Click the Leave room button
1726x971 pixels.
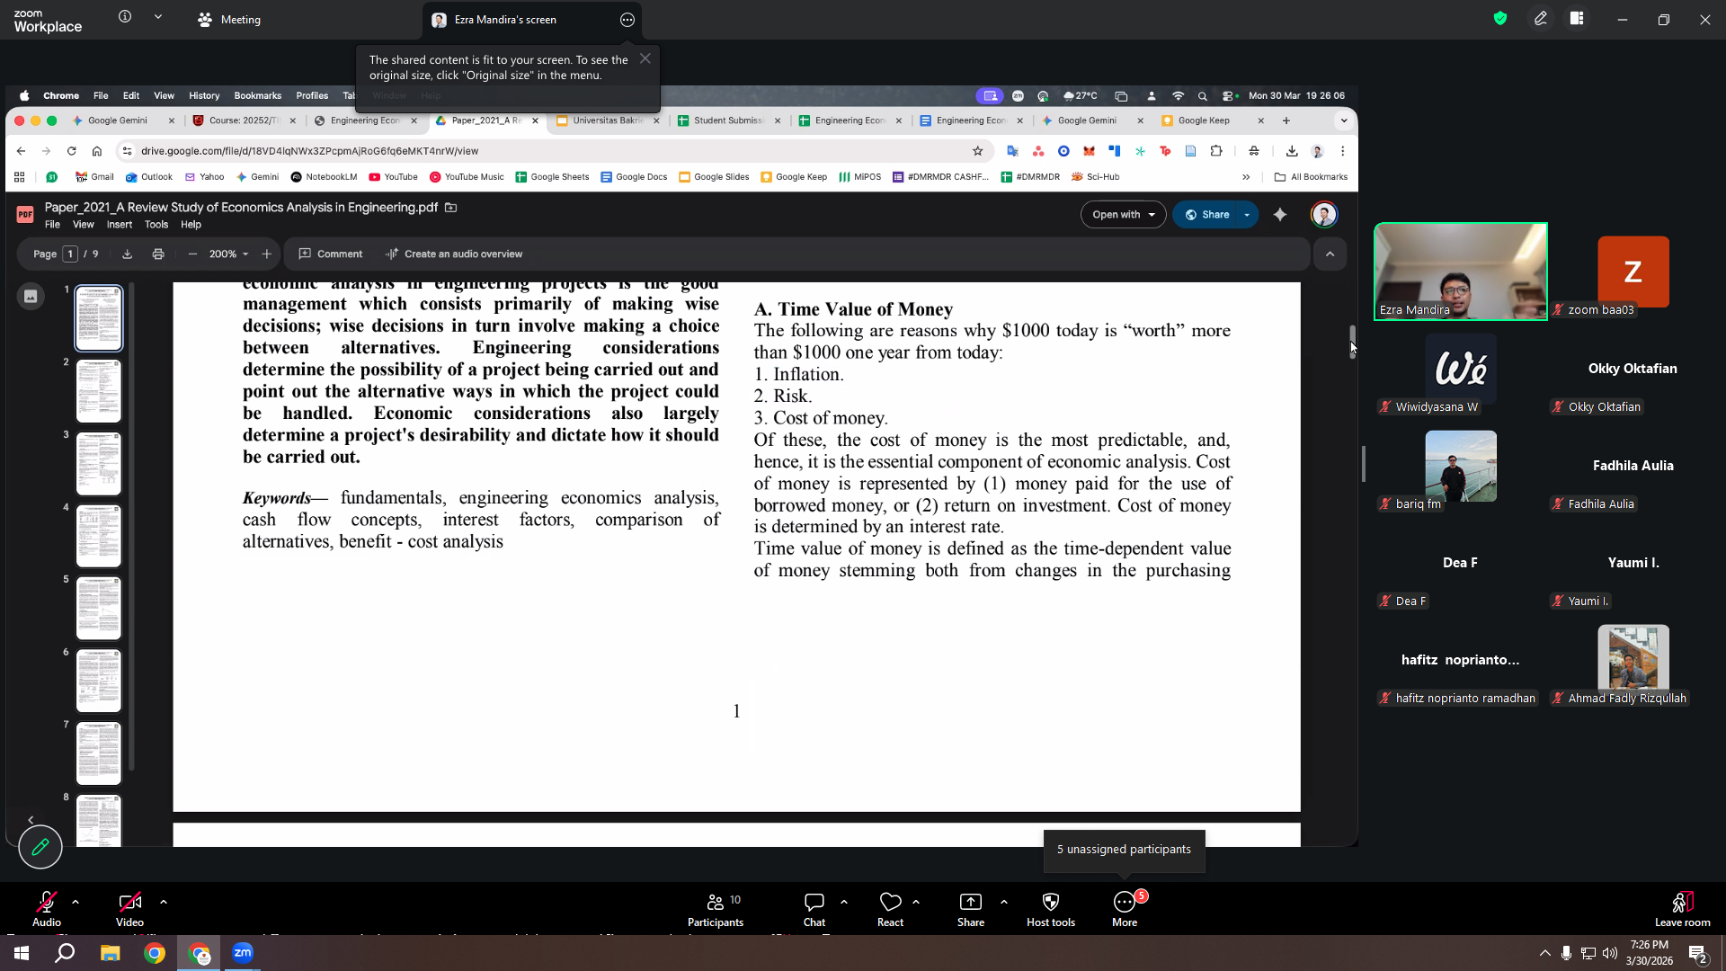1683,908
